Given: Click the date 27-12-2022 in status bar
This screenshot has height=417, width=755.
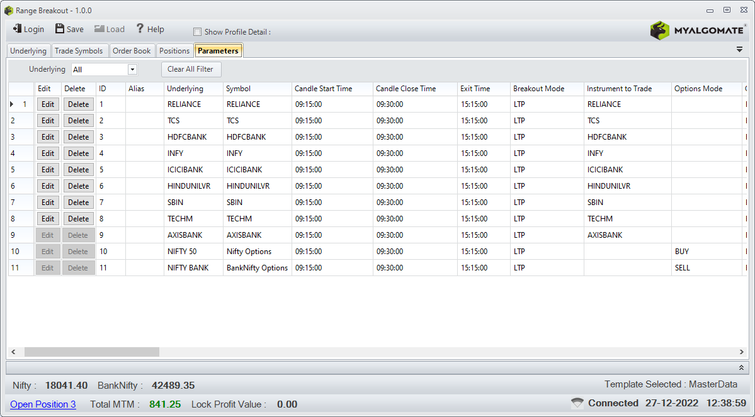Looking at the screenshot, I should tap(672, 403).
